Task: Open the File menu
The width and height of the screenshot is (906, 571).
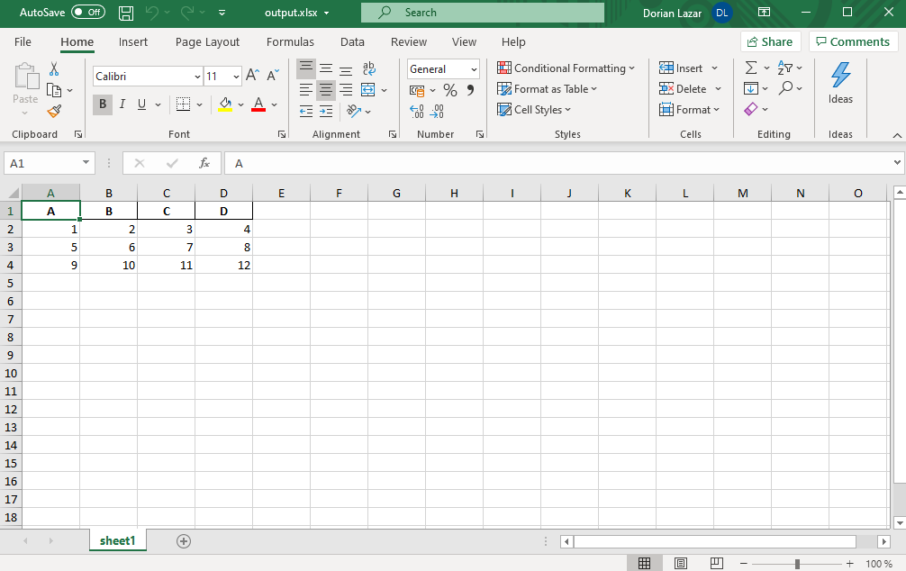Action: tap(22, 41)
